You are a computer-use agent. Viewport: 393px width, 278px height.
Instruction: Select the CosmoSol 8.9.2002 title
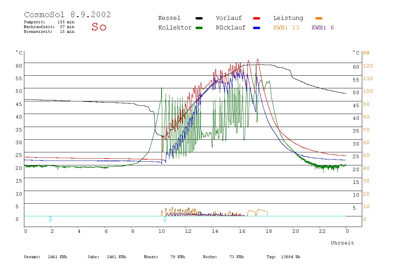coord(67,14)
